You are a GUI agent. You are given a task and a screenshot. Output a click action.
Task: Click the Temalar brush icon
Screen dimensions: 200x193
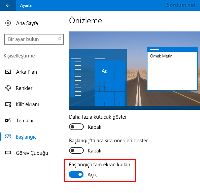[x=8, y=121]
